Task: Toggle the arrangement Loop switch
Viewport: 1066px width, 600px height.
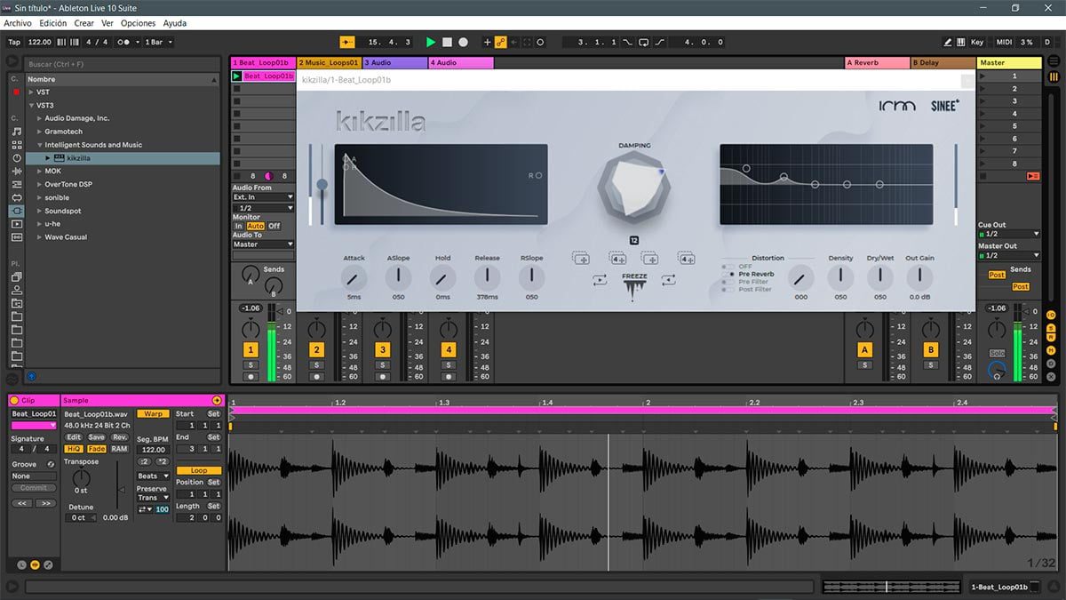Action: (643, 42)
